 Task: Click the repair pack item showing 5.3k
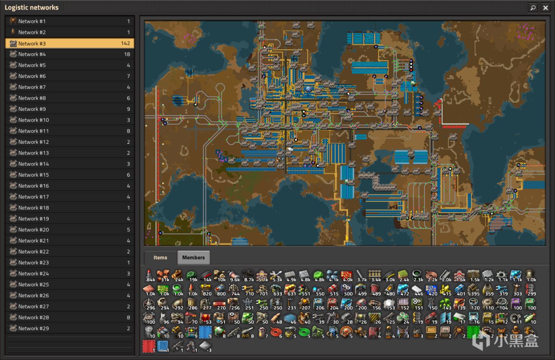point(276,275)
